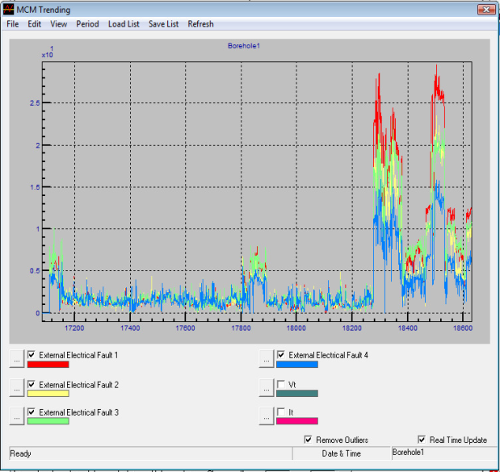500x472 pixels.
Task: Click the browse button next to Vt
Action: tap(267, 387)
